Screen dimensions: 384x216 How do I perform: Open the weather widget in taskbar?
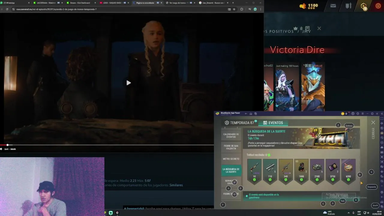click(329, 213)
